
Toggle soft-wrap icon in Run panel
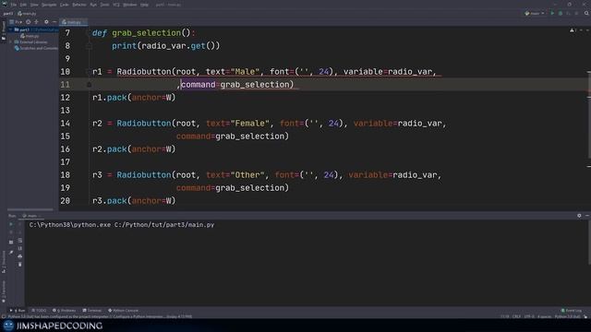click(x=20, y=240)
